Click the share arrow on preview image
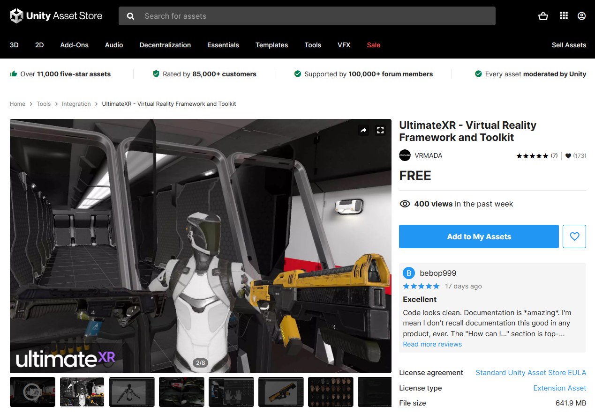595x413 pixels. point(363,131)
